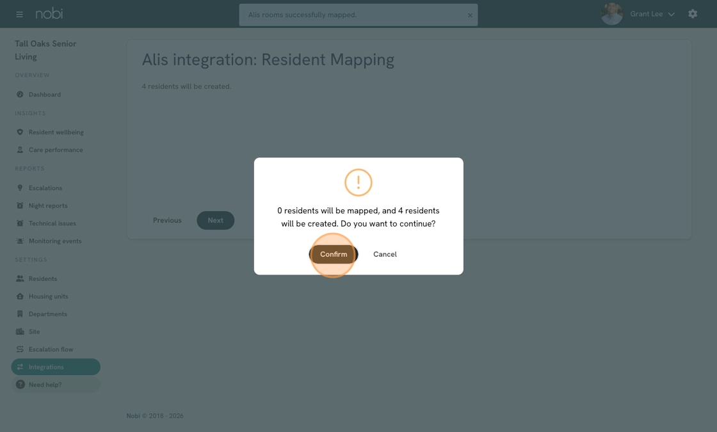Select the Need help question mark icon
Viewport: 717px width, 432px height.
coord(20,385)
